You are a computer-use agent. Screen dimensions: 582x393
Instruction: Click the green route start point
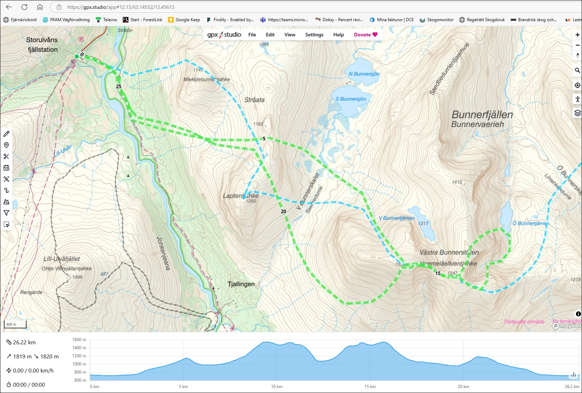pyautogui.click(x=77, y=56)
